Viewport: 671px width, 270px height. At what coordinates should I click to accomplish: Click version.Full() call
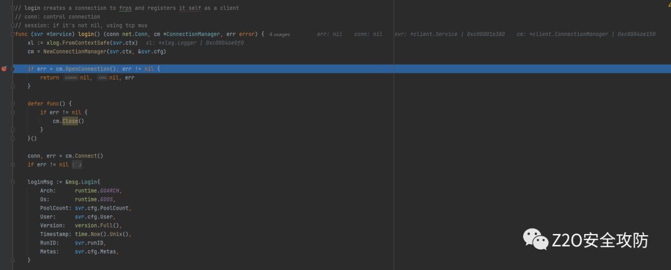point(97,225)
